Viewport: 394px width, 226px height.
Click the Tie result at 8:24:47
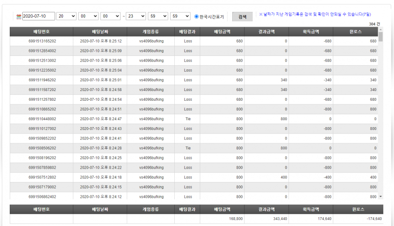pos(188,119)
